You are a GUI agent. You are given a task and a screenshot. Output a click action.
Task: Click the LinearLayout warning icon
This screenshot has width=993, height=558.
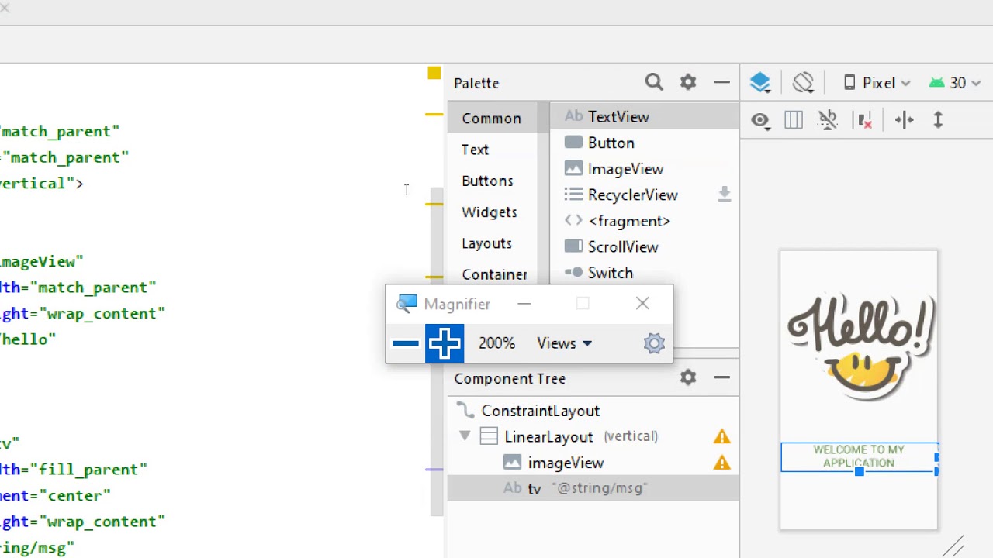[722, 437]
